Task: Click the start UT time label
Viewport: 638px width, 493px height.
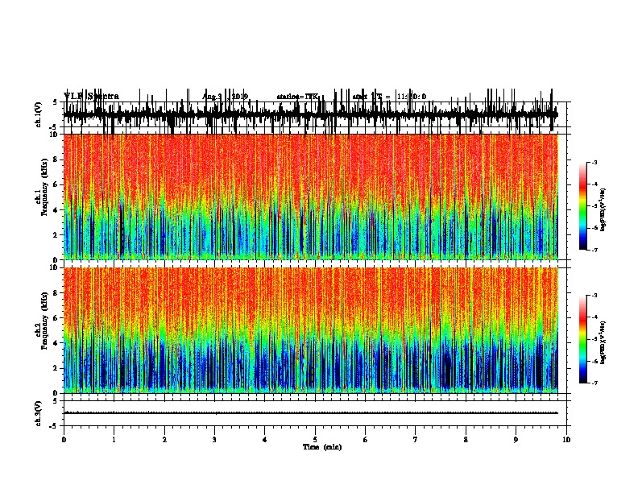Action: pyautogui.click(x=389, y=97)
